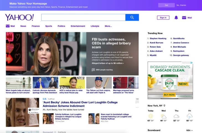The height and width of the screenshot is (133, 202).
Task: Click the AdChoices icon on the Cascade ad
Action: pyautogui.click(x=191, y=63)
